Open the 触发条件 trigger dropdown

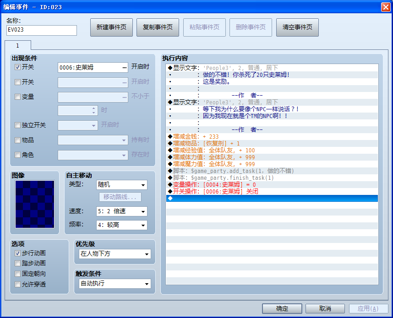point(115,284)
